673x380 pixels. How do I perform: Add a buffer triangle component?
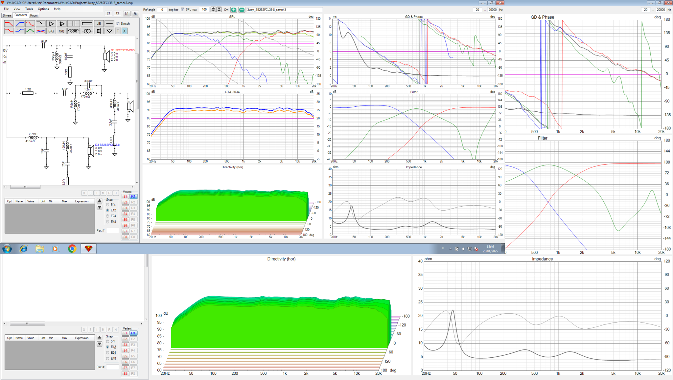click(51, 24)
